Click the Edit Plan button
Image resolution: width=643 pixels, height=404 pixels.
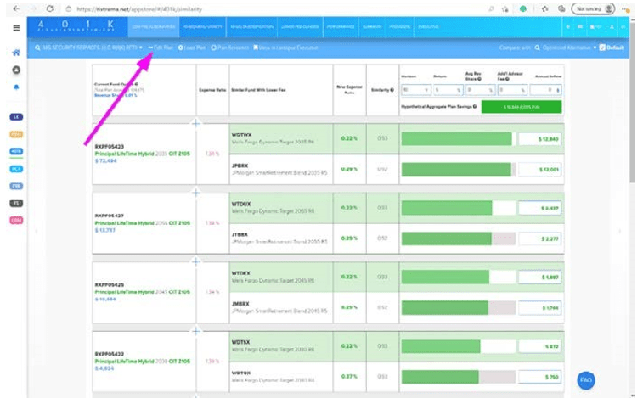click(161, 48)
